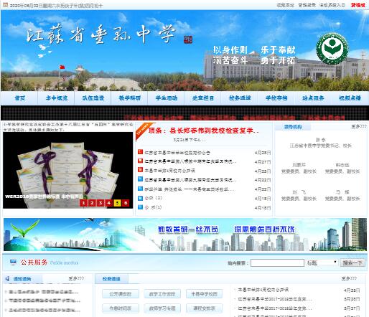Click the scrolling red LED marquee text
The width and height of the screenshot is (369, 317).
235,118
